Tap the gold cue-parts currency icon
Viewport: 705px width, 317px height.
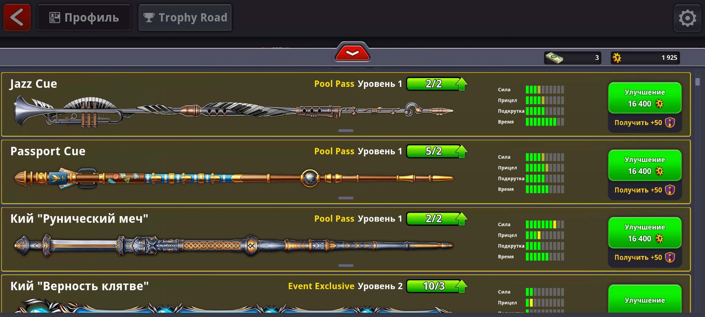[x=617, y=58]
